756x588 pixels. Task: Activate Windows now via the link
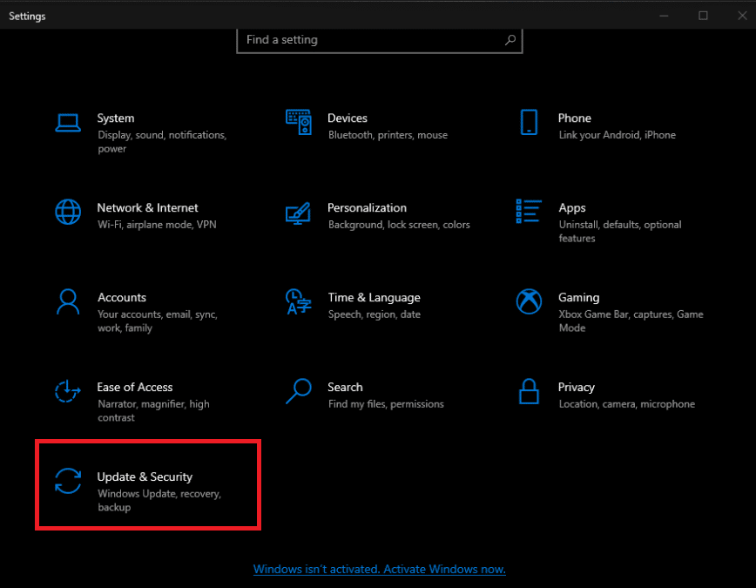point(379,569)
